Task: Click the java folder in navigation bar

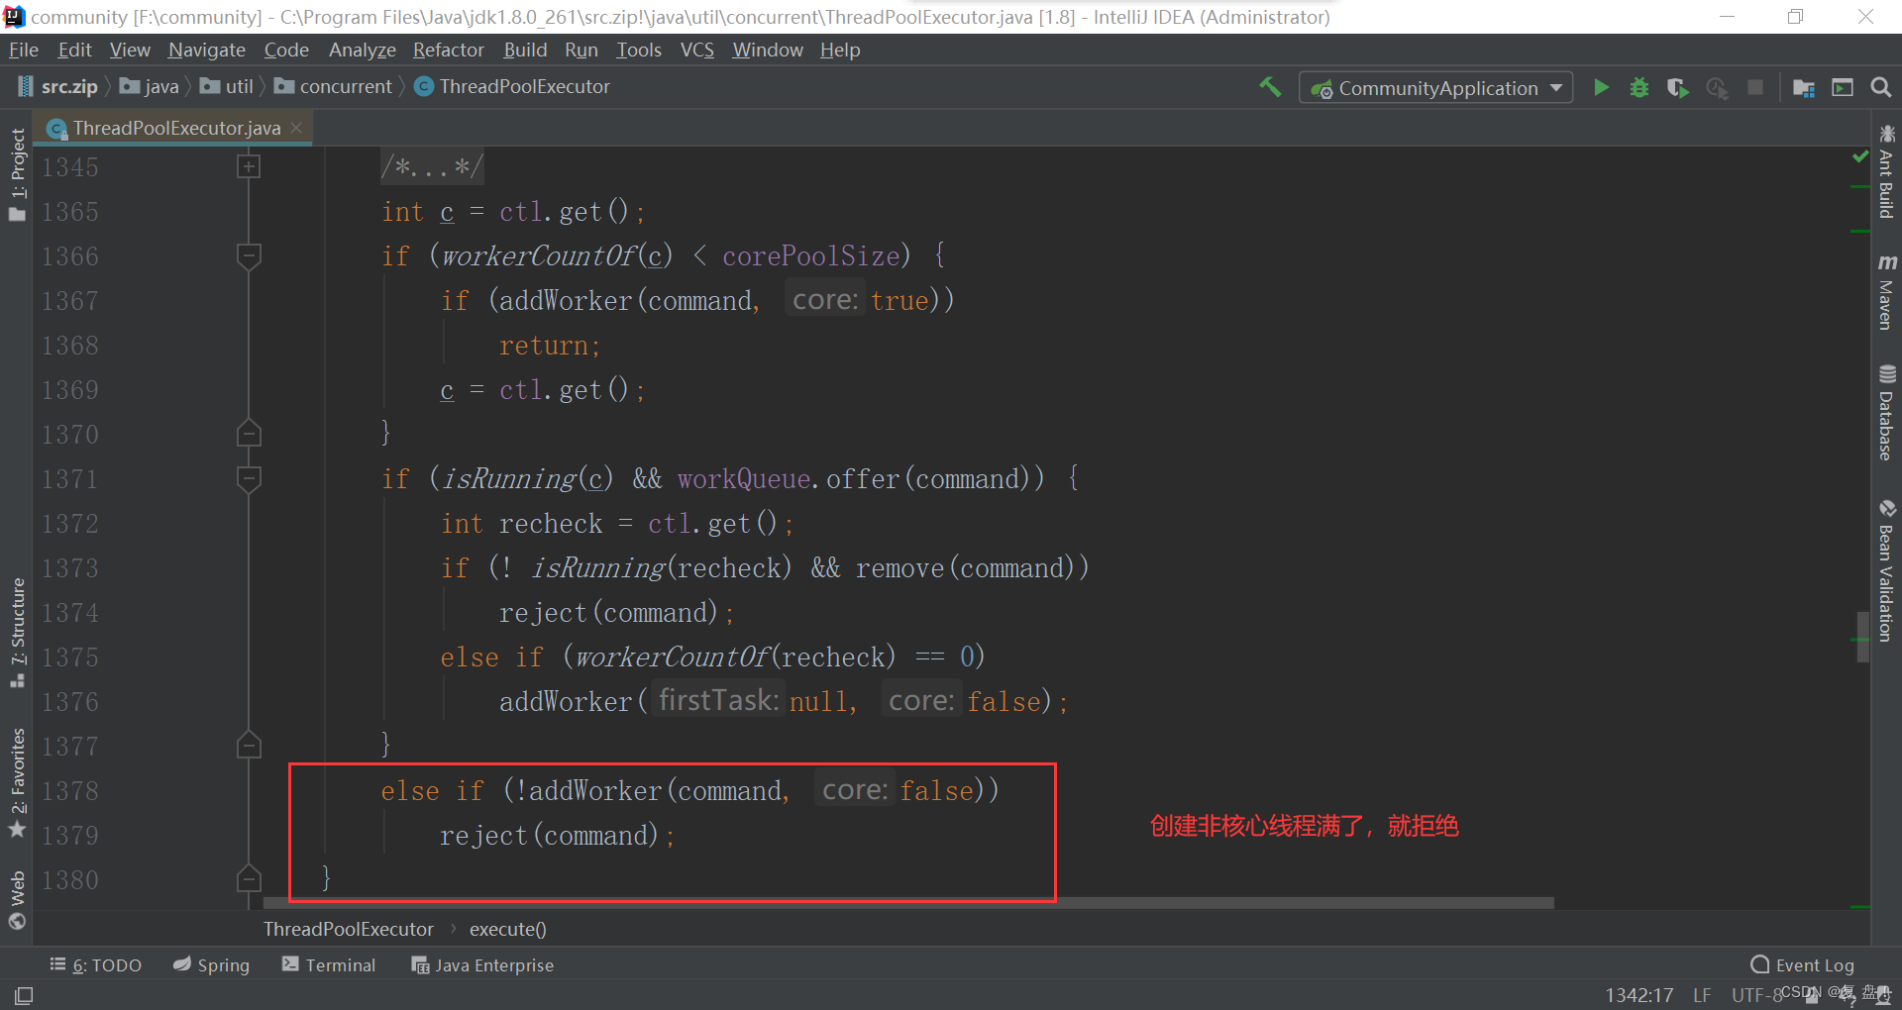Action: click(x=150, y=87)
